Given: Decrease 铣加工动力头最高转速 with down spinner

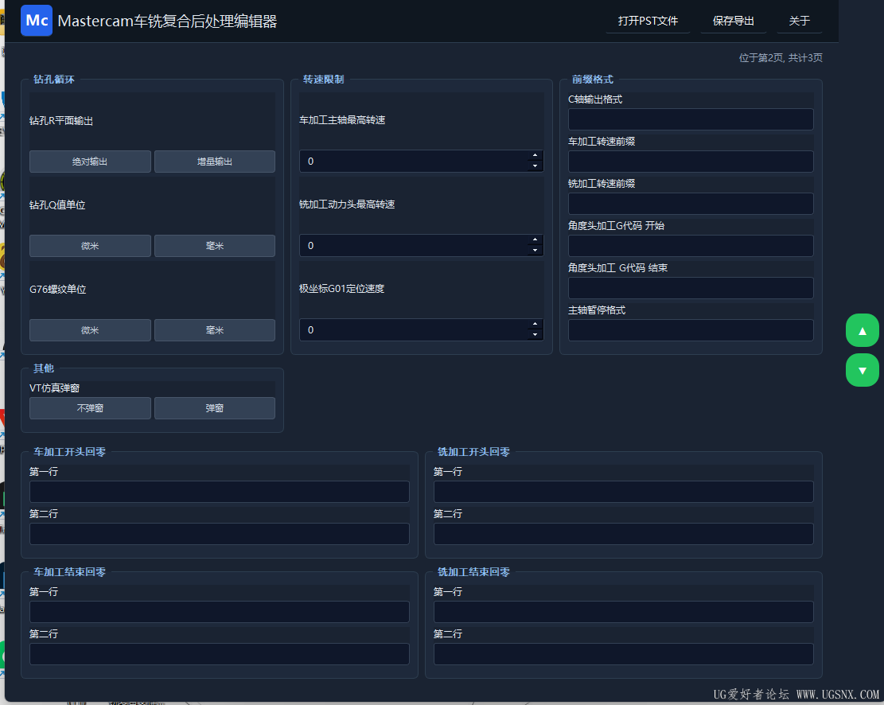Looking at the screenshot, I should 535,251.
